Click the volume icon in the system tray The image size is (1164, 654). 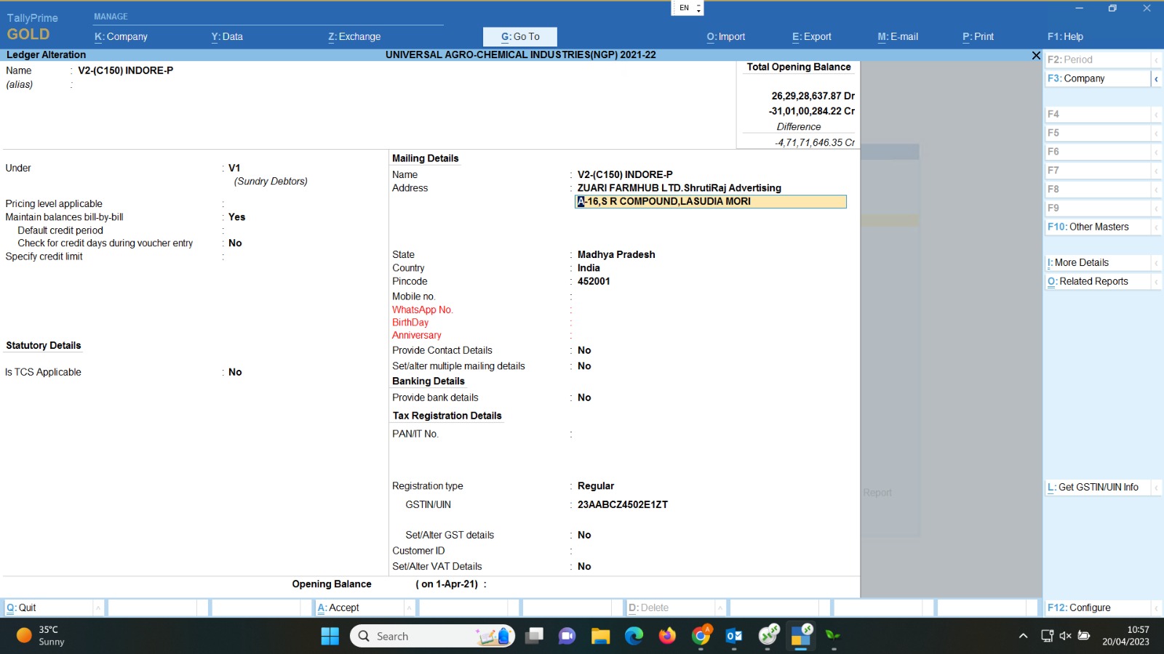click(x=1065, y=636)
